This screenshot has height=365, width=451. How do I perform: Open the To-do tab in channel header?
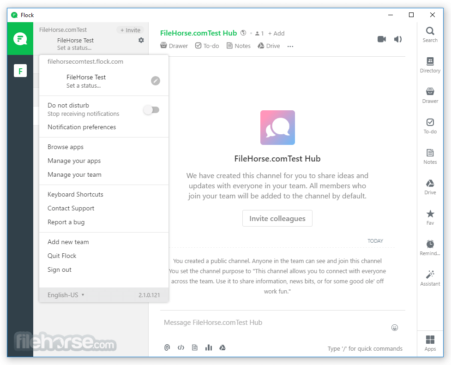click(207, 46)
